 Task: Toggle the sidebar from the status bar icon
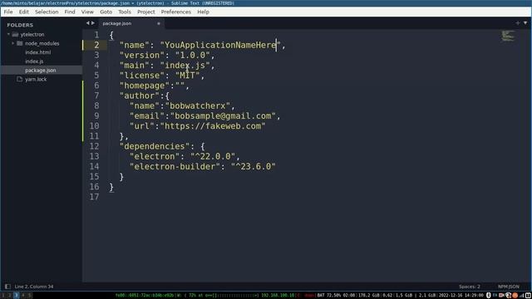coord(7,287)
